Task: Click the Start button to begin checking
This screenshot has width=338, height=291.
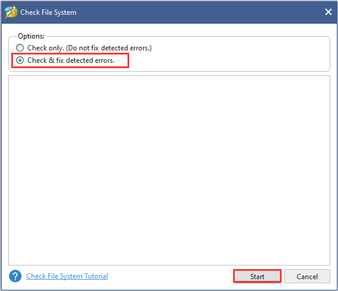Action: coord(257,276)
